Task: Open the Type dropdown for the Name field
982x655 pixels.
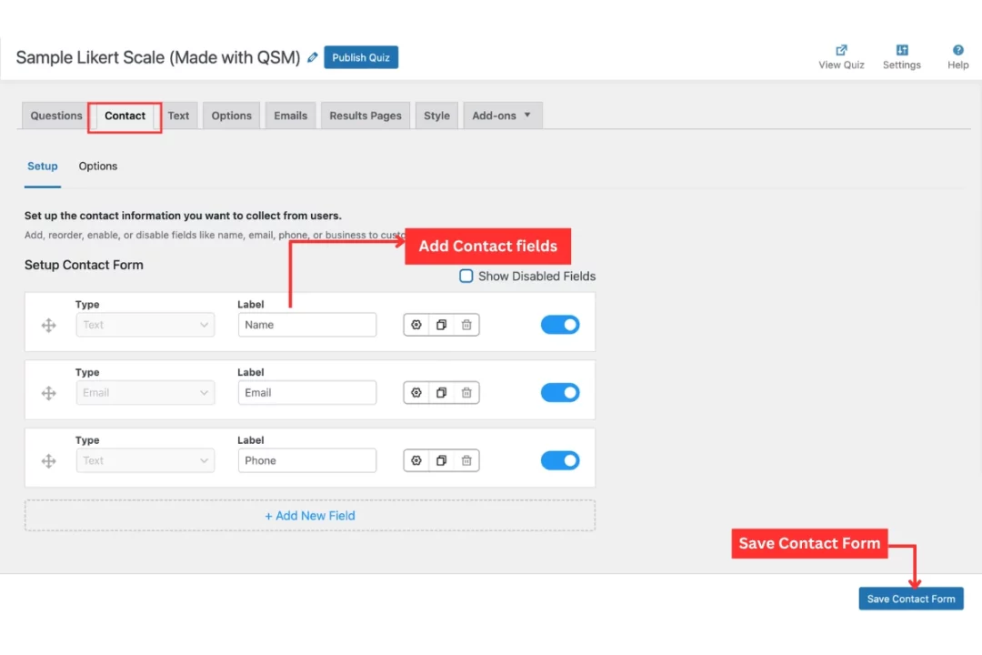Action: tap(145, 324)
